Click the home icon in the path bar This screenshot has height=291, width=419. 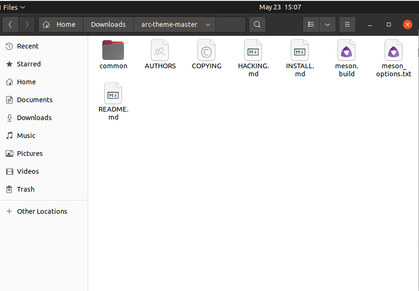[46, 24]
